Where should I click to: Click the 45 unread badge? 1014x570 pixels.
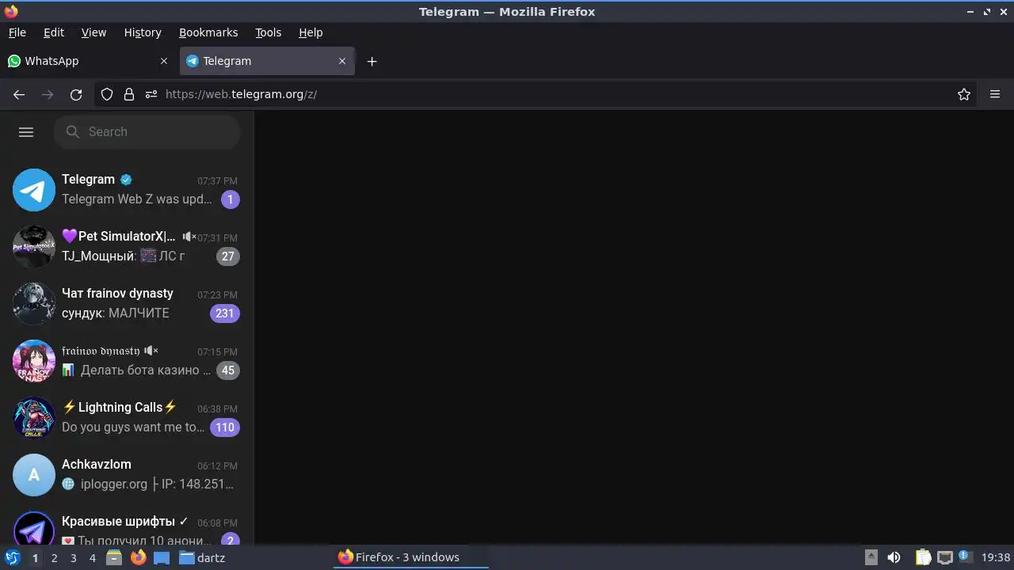click(x=228, y=370)
